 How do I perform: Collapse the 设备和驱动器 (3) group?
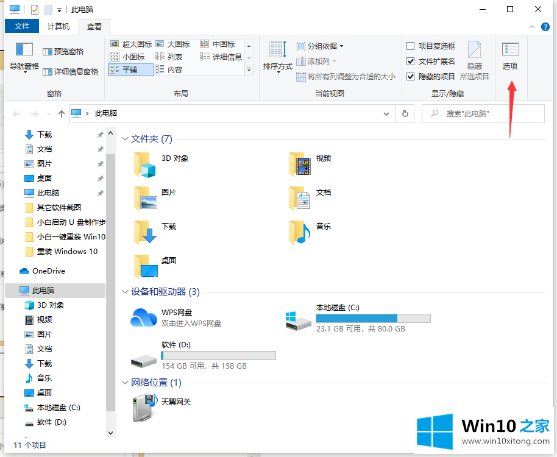125,292
